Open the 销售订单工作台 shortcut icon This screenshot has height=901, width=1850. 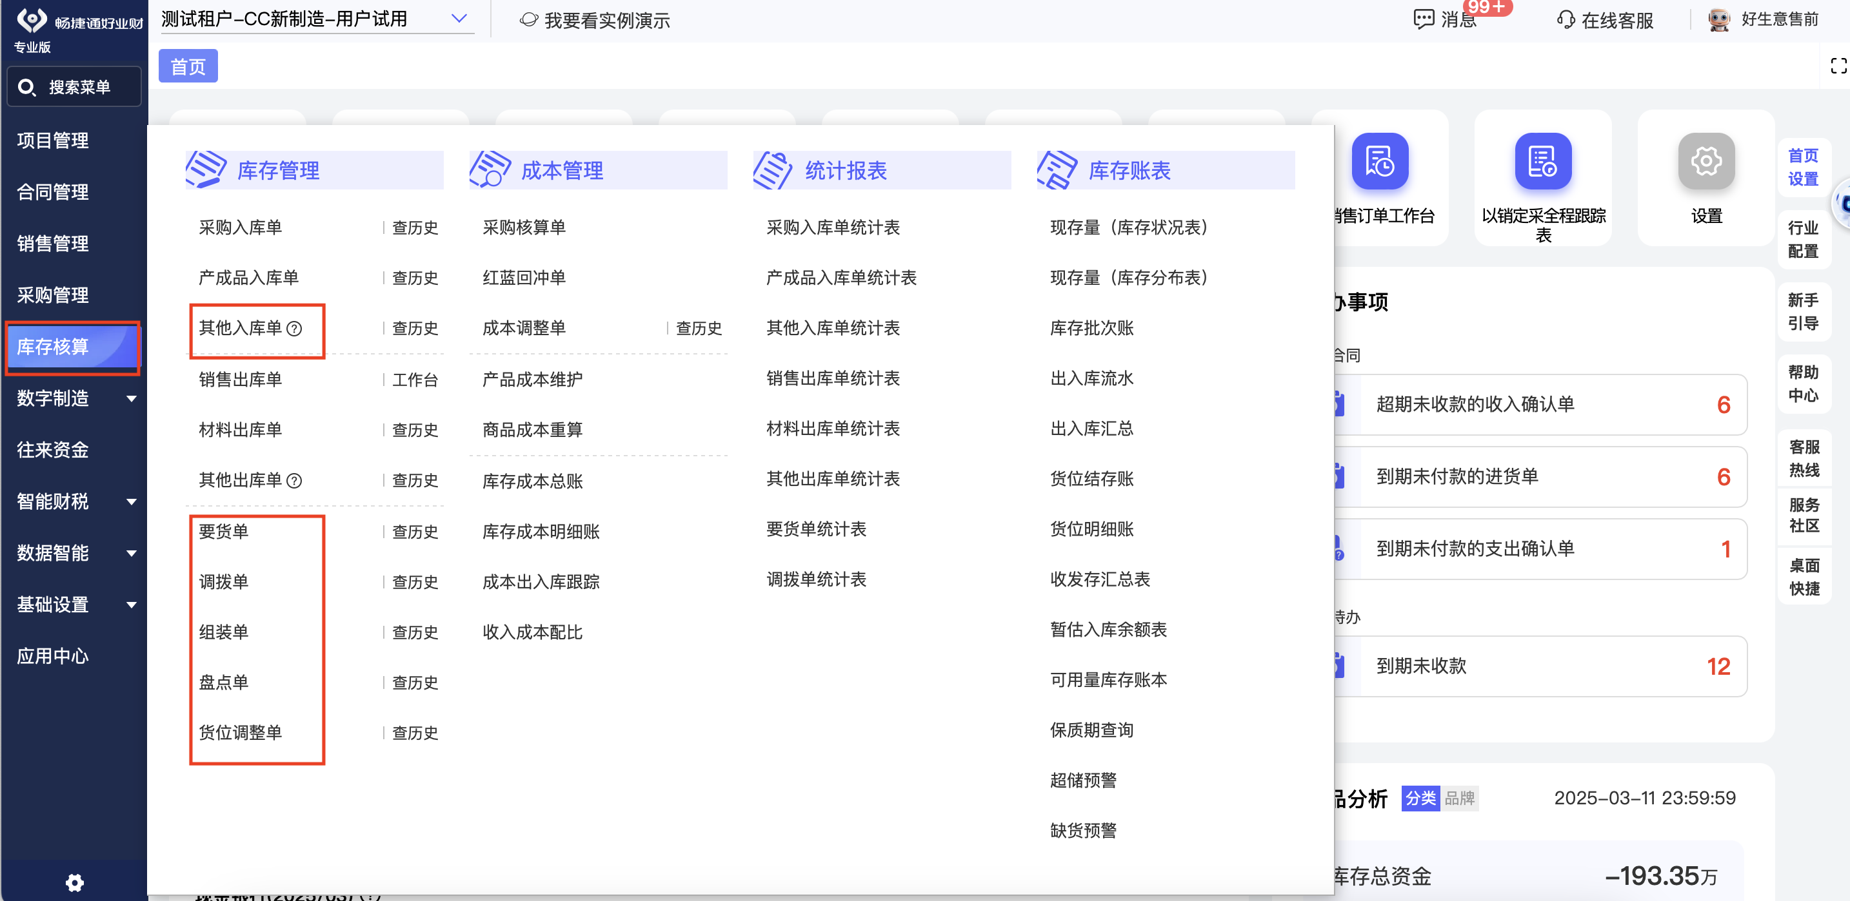coord(1380,160)
